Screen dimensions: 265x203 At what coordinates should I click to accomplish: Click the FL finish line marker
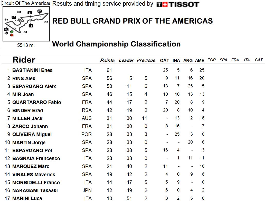click(x=6, y=30)
